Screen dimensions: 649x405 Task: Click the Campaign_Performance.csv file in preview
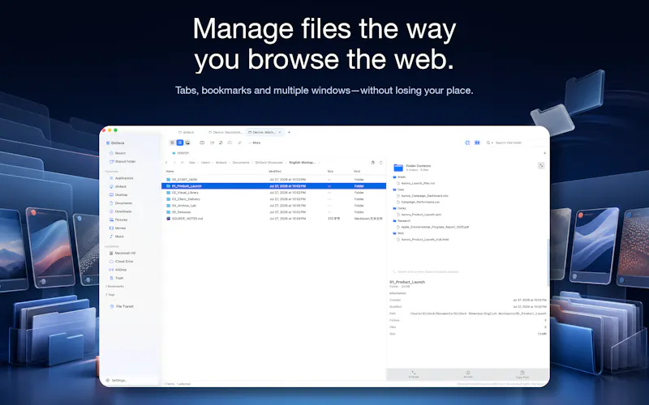(418, 202)
